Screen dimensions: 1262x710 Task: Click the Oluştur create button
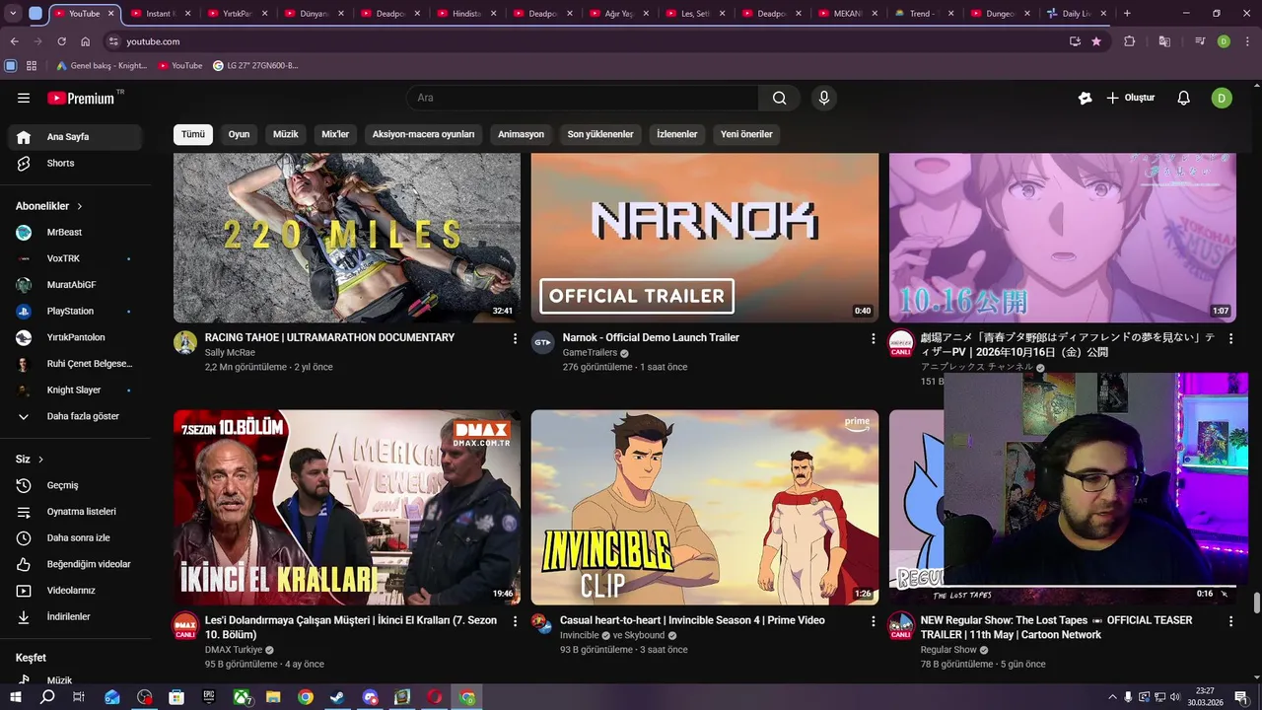1130,98
